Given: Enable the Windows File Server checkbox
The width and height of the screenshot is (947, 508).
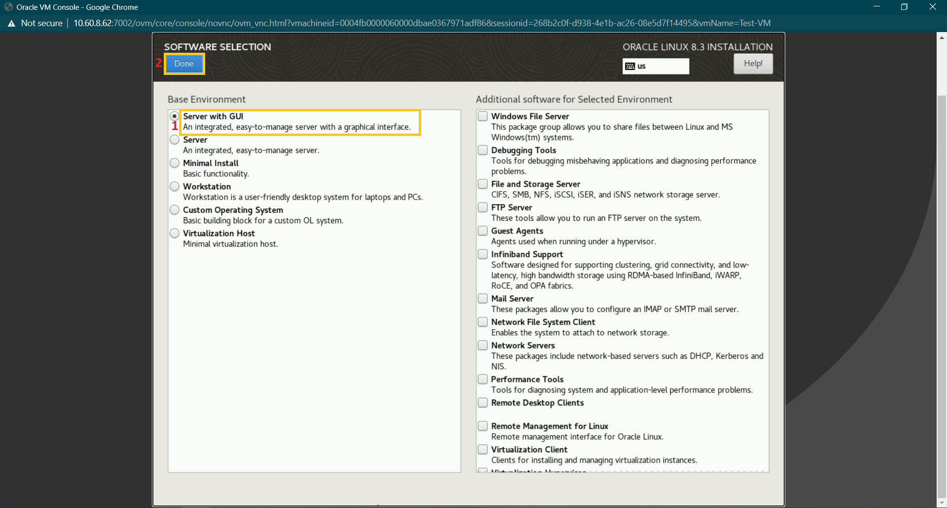Looking at the screenshot, I should (483, 116).
